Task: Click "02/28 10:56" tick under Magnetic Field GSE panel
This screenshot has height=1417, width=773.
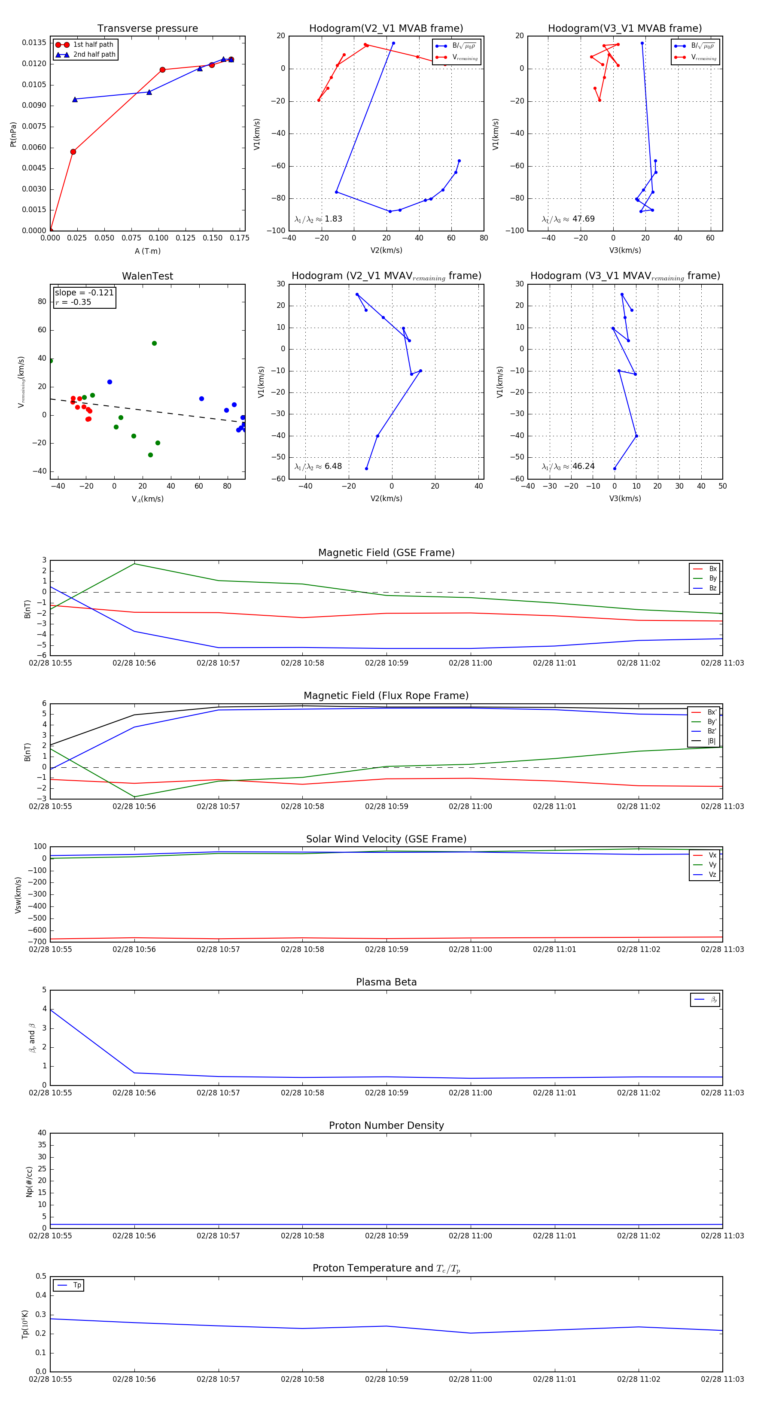Action: coord(134,663)
